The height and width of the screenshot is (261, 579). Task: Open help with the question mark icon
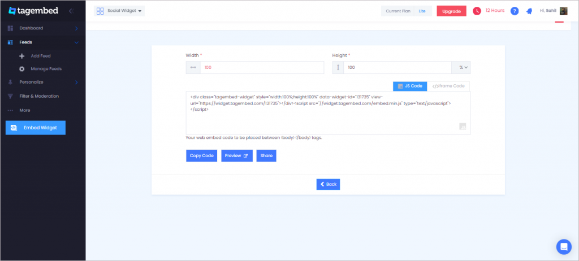[515, 11]
